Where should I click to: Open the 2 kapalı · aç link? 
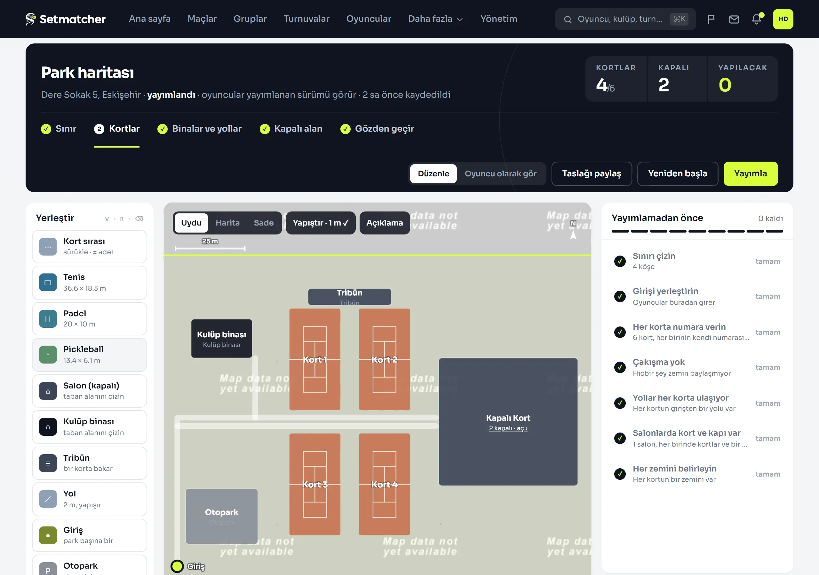pyautogui.click(x=508, y=428)
